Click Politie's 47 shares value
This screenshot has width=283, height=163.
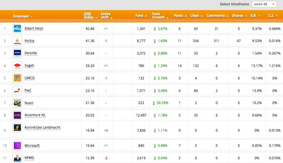click(239, 41)
